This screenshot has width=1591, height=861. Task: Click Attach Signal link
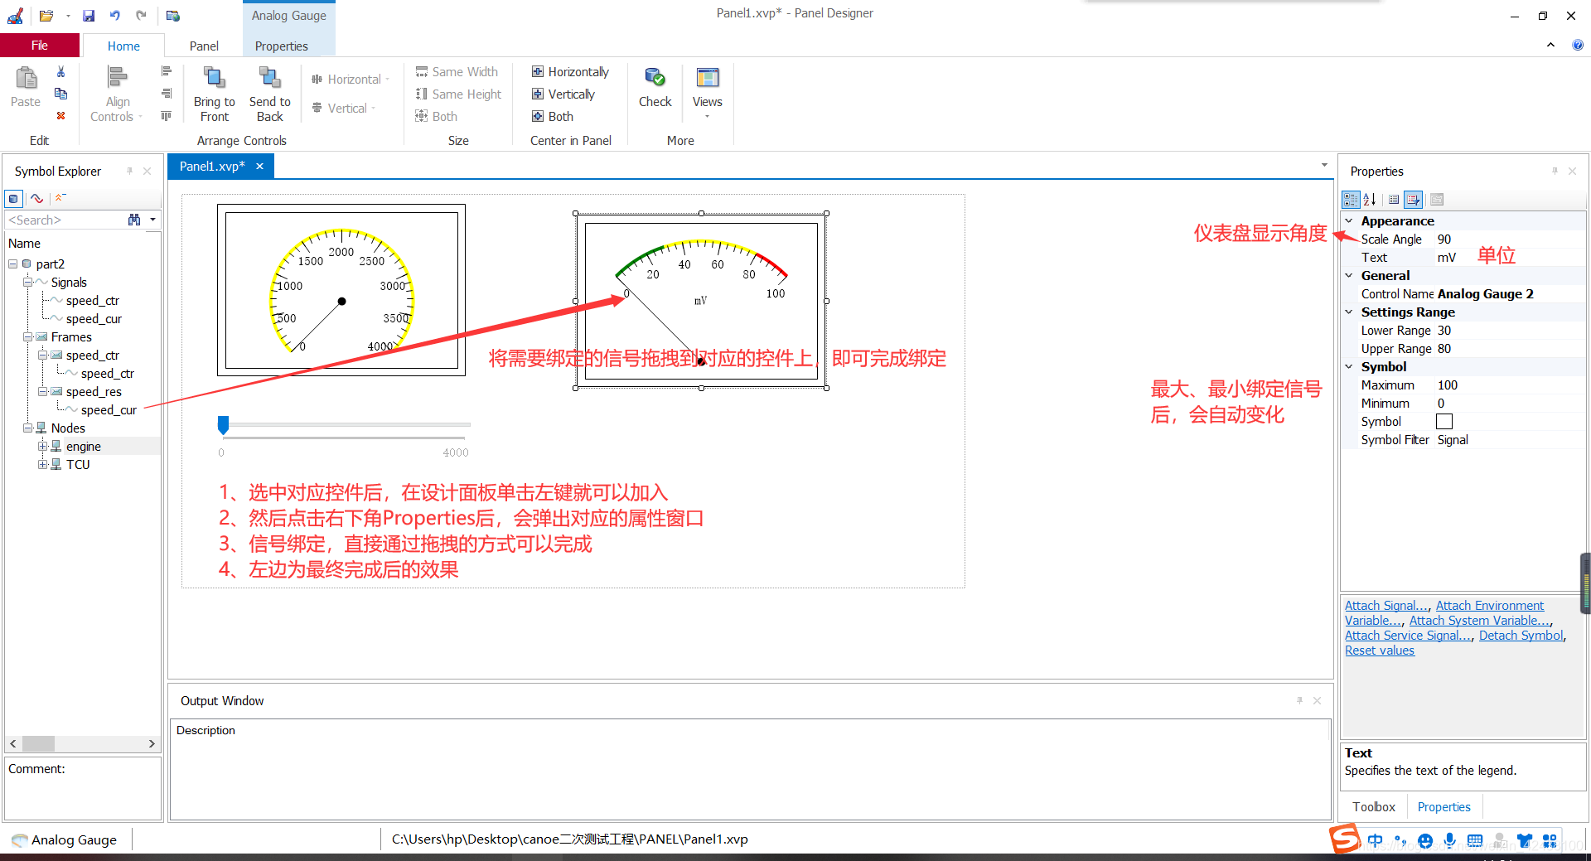[x=1386, y=606]
